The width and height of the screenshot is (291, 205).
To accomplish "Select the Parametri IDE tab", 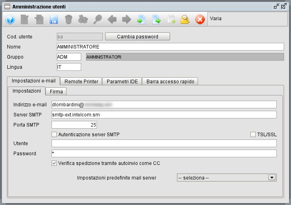I will (x=122, y=81).
